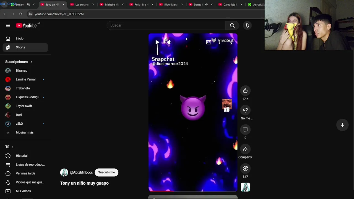Mute the Short using the speaker icon
This screenshot has width=354, height=199.
tap(169, 42)
